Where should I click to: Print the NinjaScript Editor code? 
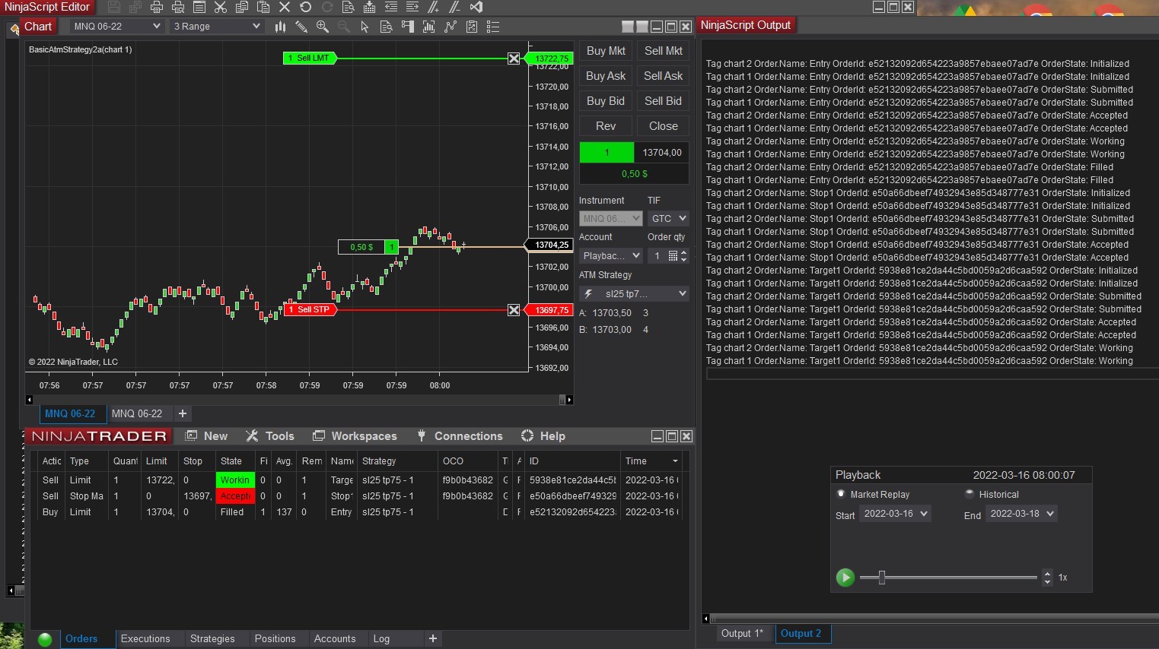(157, 7)
